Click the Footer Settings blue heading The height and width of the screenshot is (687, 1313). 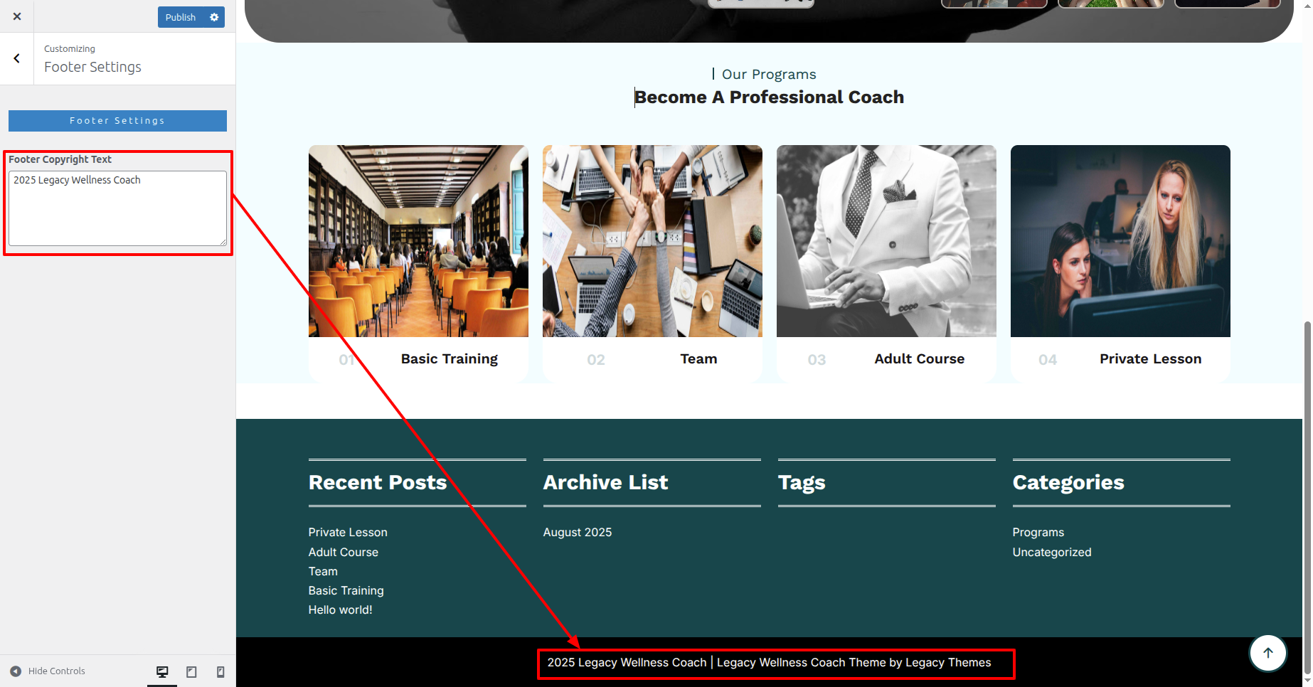point(117,121)
